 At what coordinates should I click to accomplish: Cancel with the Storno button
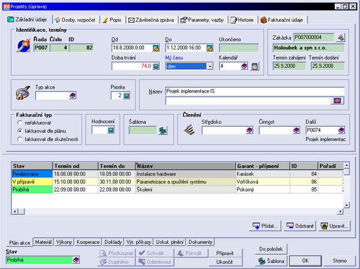[340, 261]
